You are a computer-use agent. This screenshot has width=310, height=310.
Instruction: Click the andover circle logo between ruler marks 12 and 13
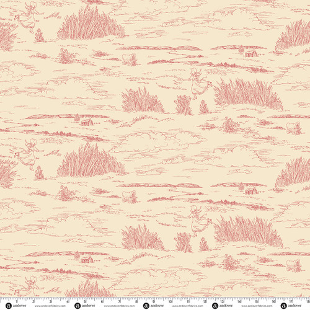(x=215, y=306)
